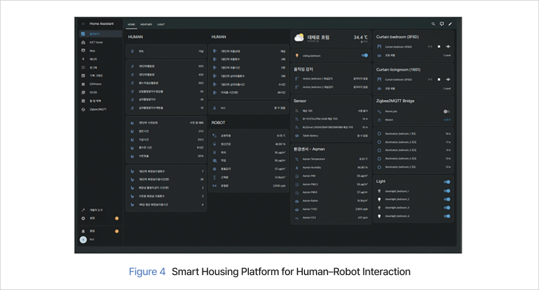The image size is (539, 290).
Task: Open the Aqman PM2.5 row
Action: click(331, 184)
